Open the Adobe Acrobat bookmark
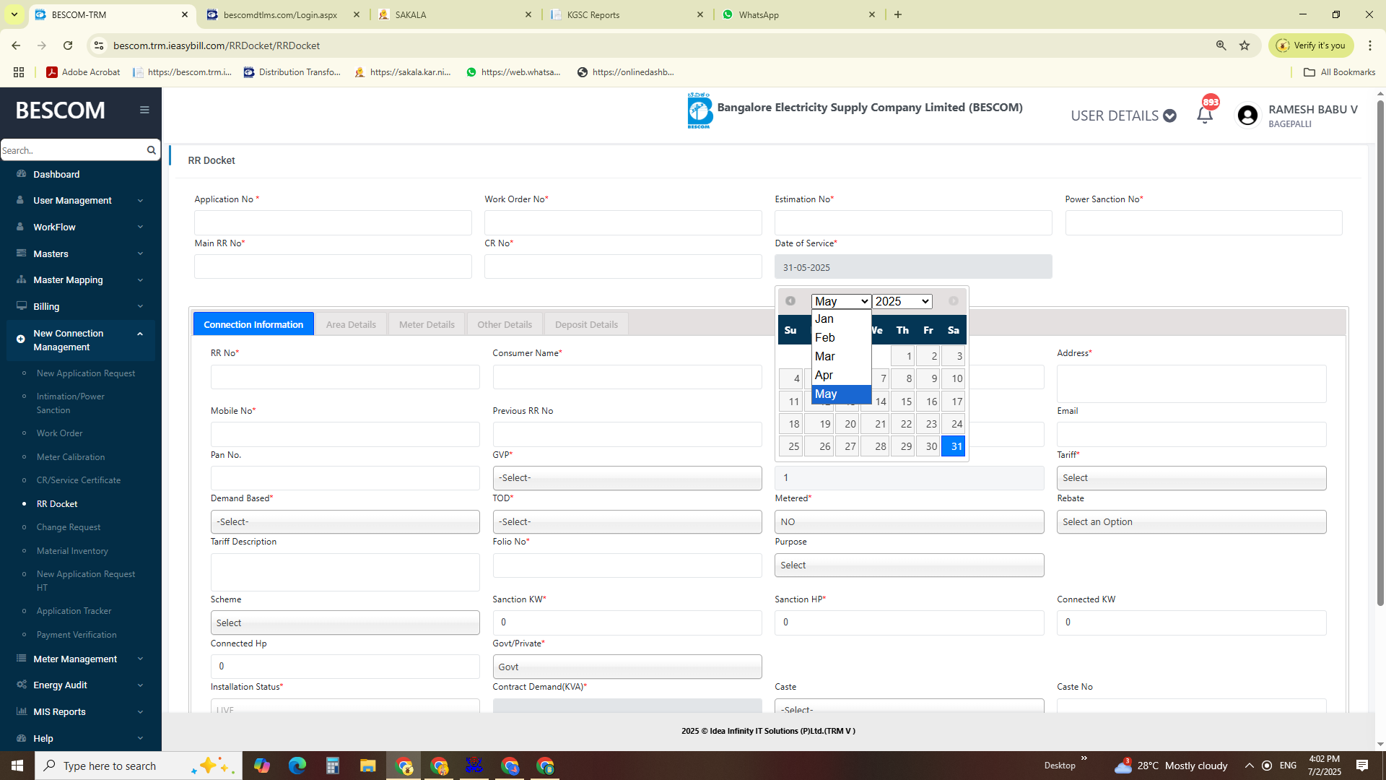This screenshot has width=1386, height=780. click(83, 72)
